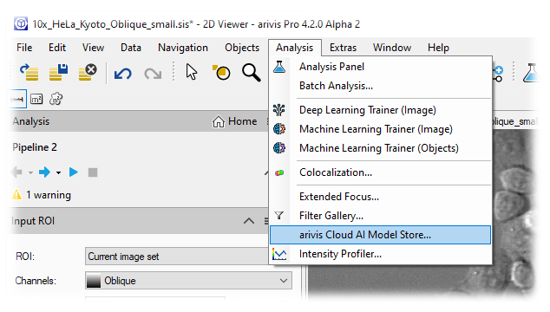Open the View menu

click(x=93, y=48)
